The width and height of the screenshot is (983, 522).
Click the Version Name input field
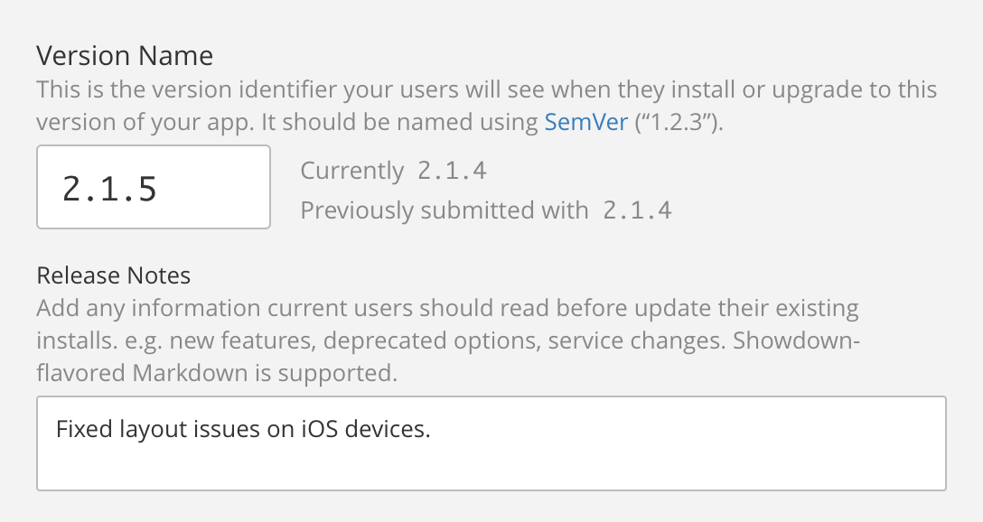154,187
